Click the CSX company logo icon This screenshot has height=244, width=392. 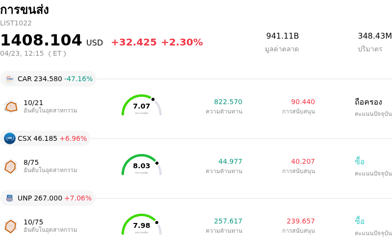click(x=10, y=138)
